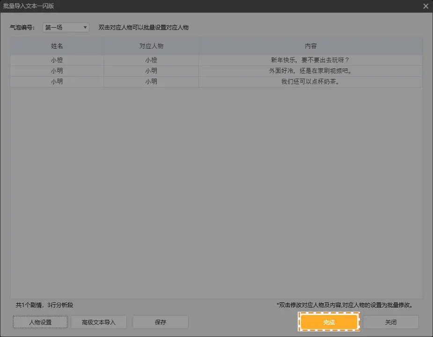The width and height of the screenshot is (433, 337).
Task: Click the 姓名 column header
Action: 57,46
